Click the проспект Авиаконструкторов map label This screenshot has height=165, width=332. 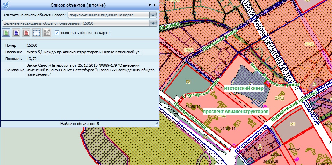point(236,111)
